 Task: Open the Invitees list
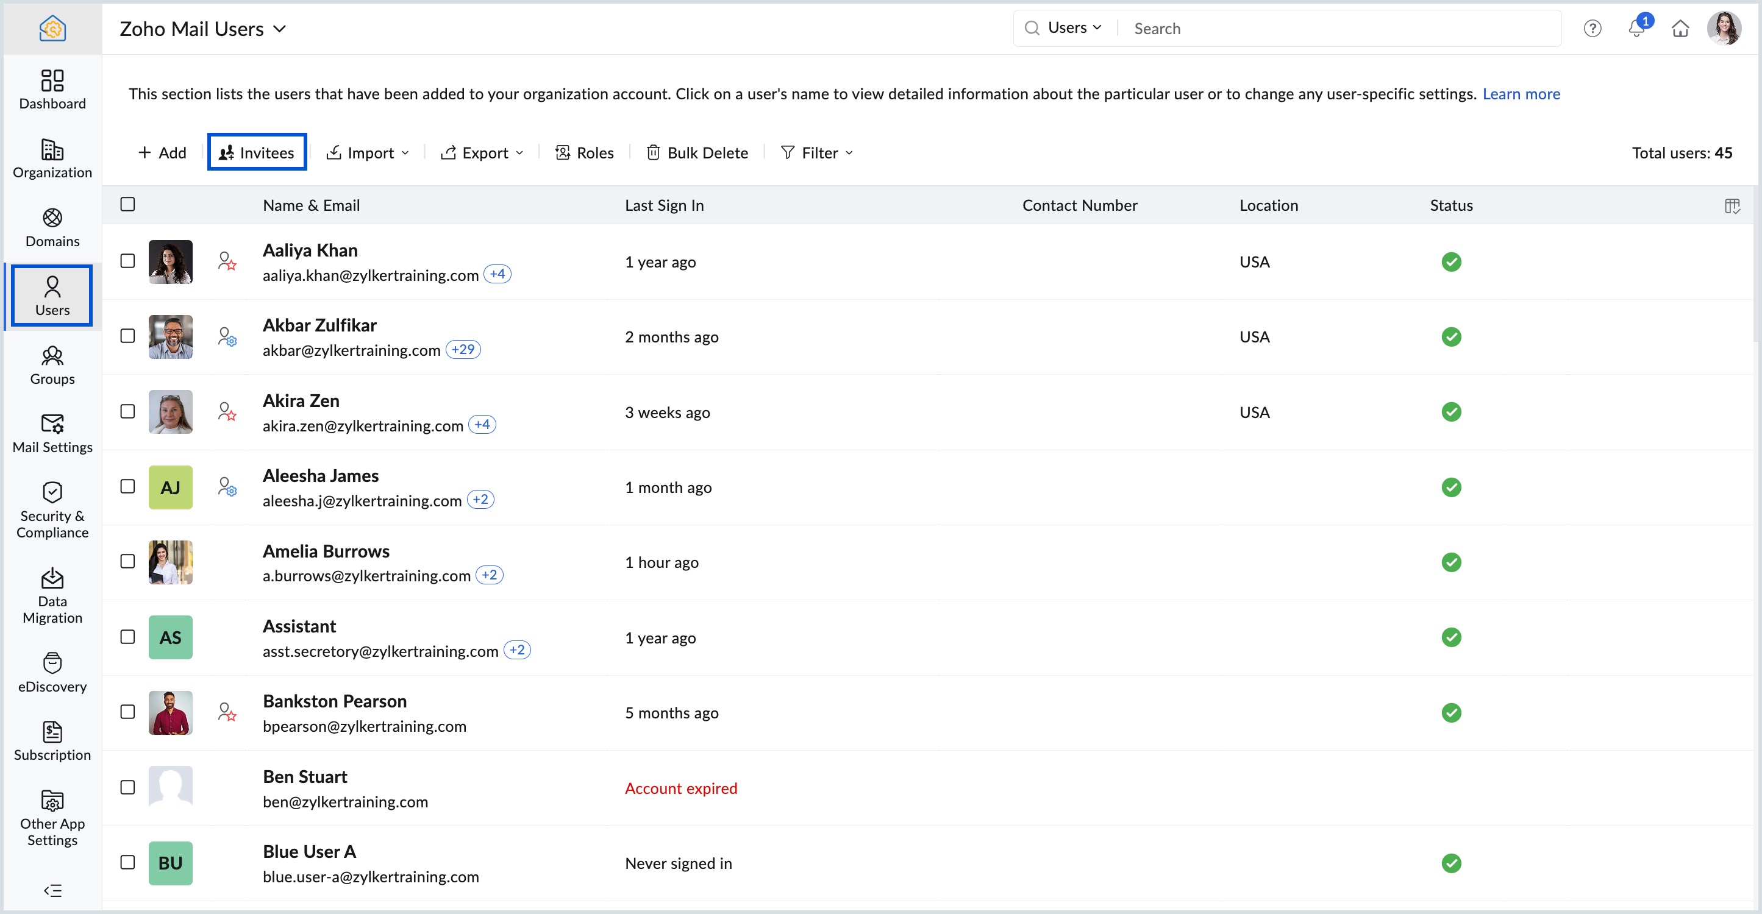257,152
